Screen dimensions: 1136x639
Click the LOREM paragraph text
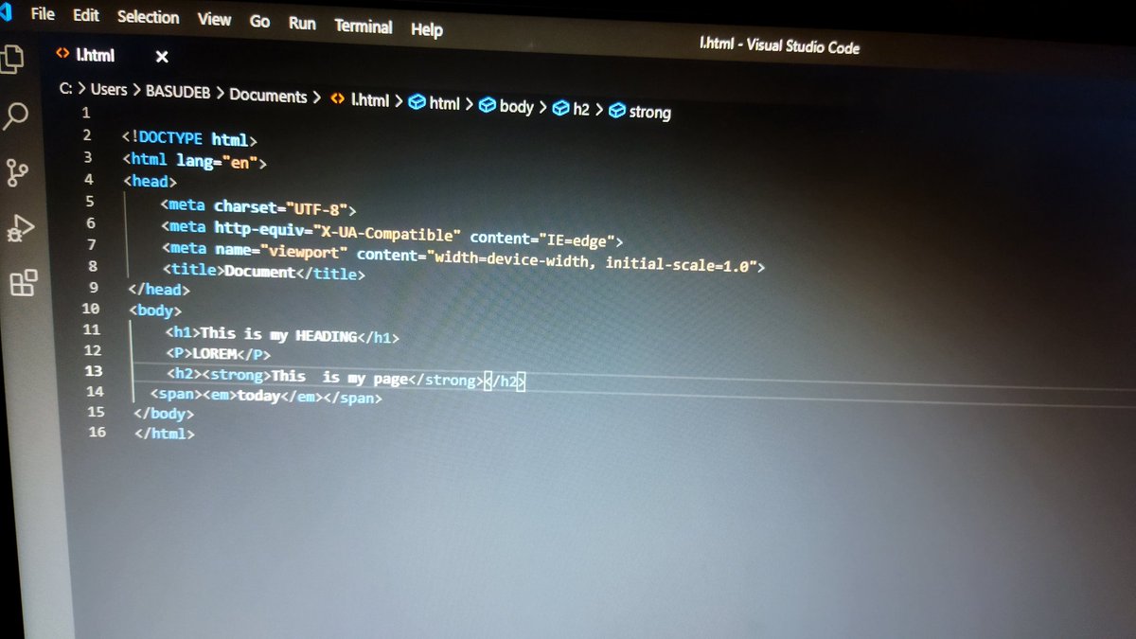pyautogui.click(x=214, y=353)
